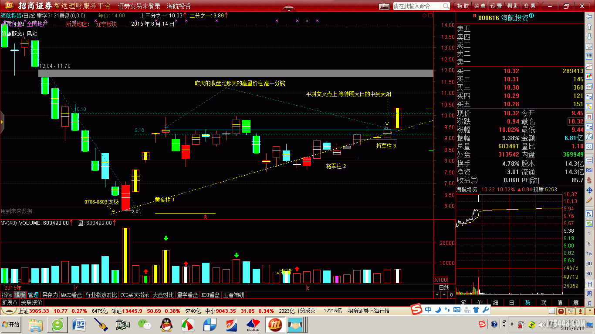
Task: Show hidden tray icons arrow
Action: pos(512,325)
